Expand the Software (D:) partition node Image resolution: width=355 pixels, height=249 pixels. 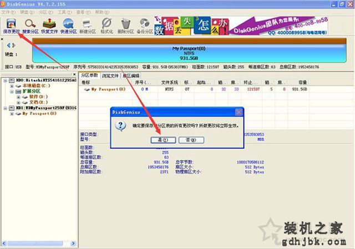coord(18,97)
